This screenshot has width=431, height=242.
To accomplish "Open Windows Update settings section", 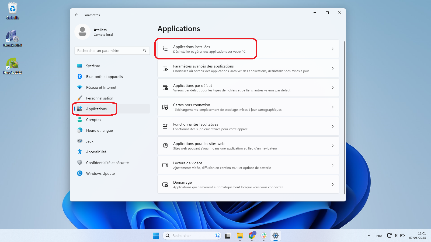I will click(100, 173).
